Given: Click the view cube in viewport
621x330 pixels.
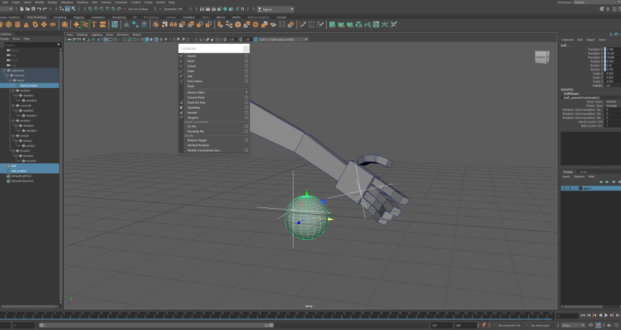Looking at the screenshot, I should pyautogui.click(x=542, y=57).
